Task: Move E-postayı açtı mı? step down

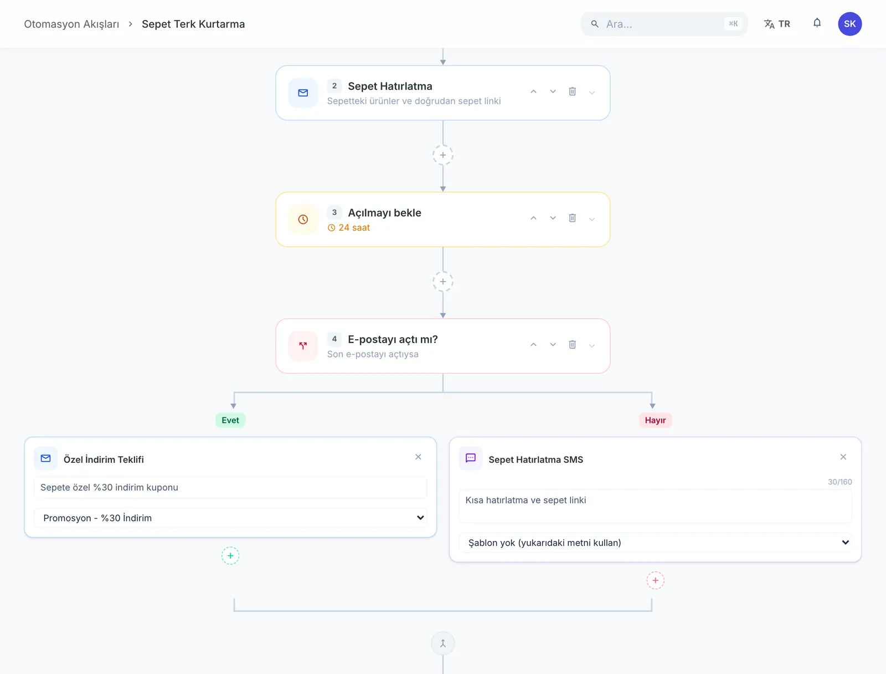Action: click(x=553, y=344)
